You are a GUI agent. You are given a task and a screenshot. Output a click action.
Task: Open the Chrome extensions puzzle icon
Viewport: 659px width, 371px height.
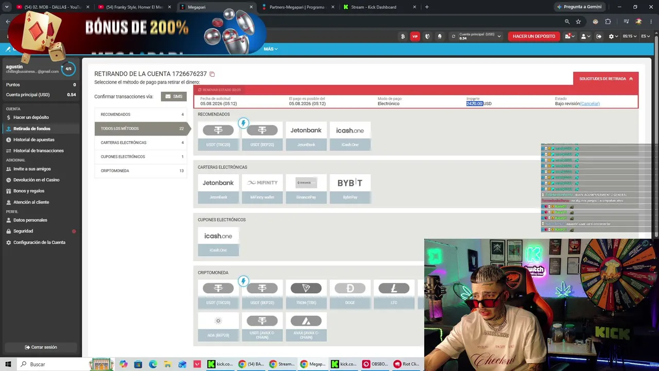pyautogui.click(x=608, y=22)
